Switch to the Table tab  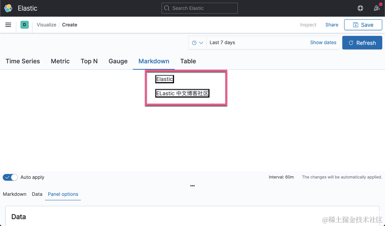pos(188,61)
